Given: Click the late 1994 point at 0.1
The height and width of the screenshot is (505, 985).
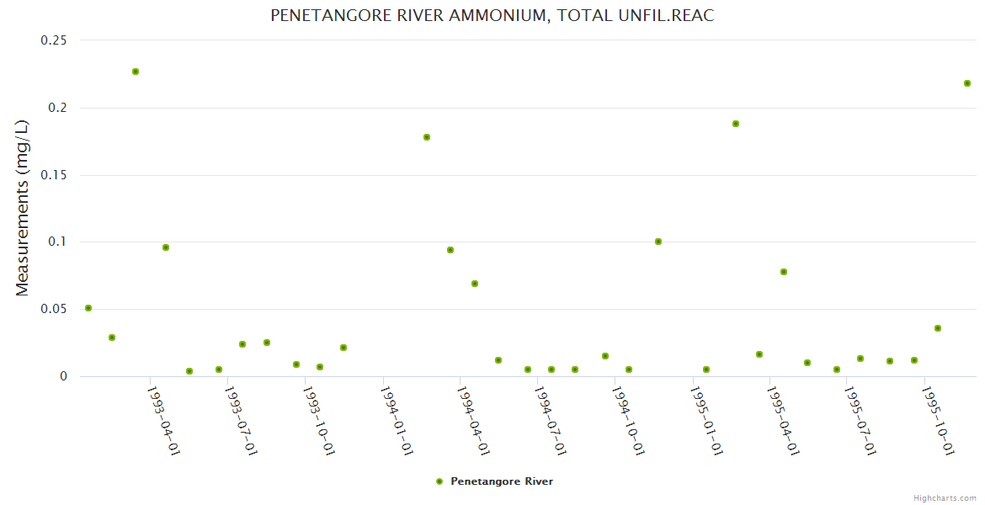Looking at the screenshot, I should point(658,242).
